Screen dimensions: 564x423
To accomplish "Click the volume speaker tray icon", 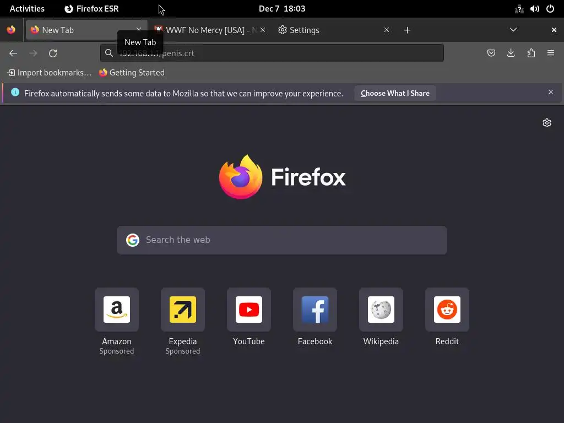I will [534, 9].
